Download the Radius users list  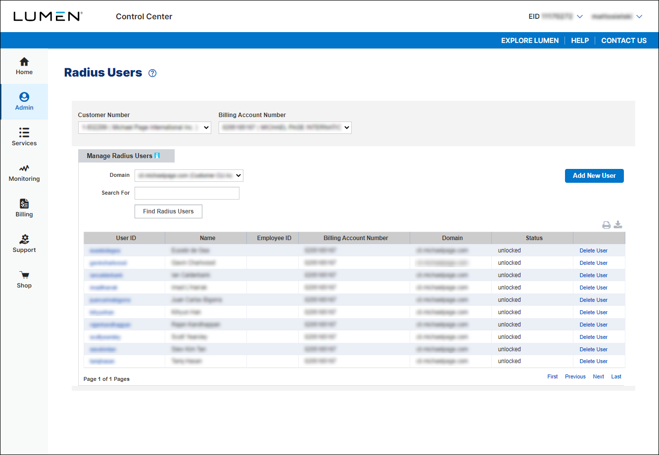(x=618, y=225)
